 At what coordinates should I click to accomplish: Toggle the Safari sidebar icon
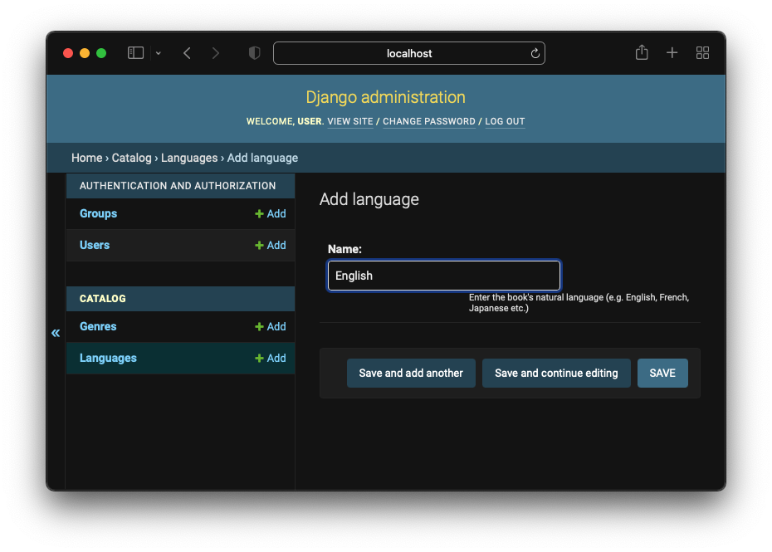135,52
